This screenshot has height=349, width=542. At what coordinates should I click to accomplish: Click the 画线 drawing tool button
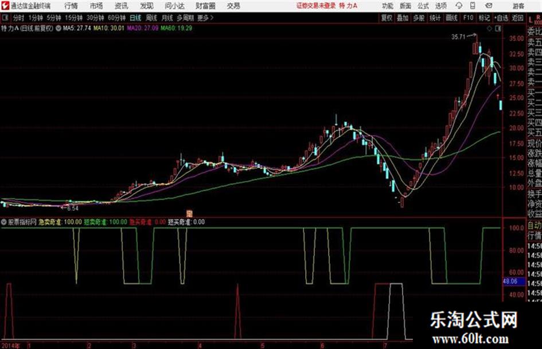click(x=451, y=18)
